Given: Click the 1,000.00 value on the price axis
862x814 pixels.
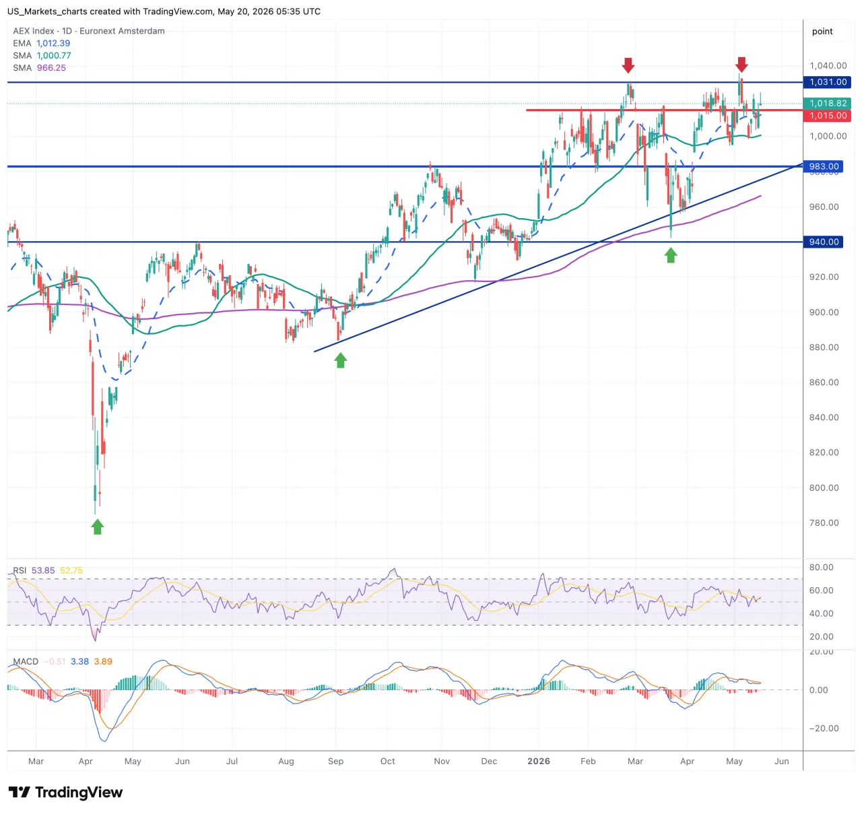Looking at the screenshot, I should coord(828,136).
